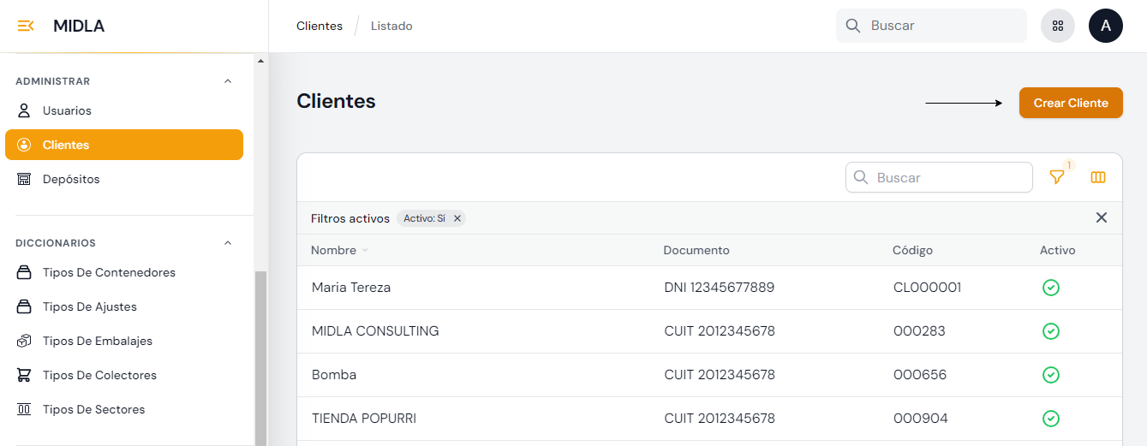Click the Tipos De Colectores cart icon

point(25,375)
